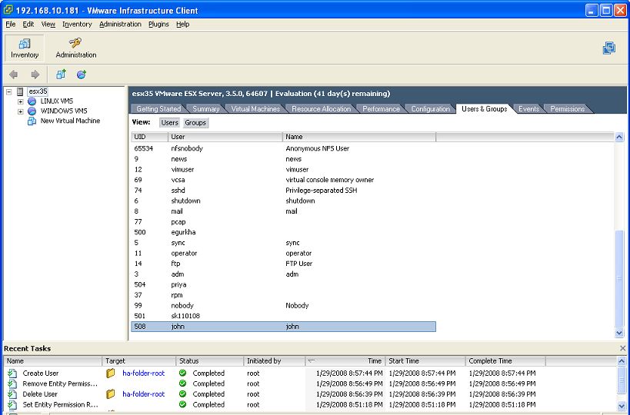The height and width of the screenshot is (415, 630).
Task: Click the user list scrollbar up arrow
Action: click(619, 138)
